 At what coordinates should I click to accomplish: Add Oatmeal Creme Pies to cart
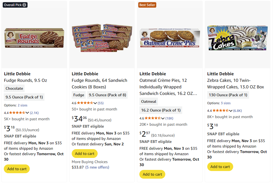coord(152,174)
